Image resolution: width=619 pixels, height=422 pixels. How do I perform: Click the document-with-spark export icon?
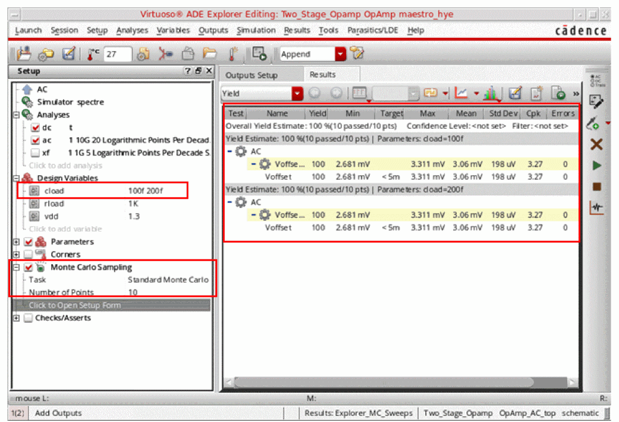(536, 93)
